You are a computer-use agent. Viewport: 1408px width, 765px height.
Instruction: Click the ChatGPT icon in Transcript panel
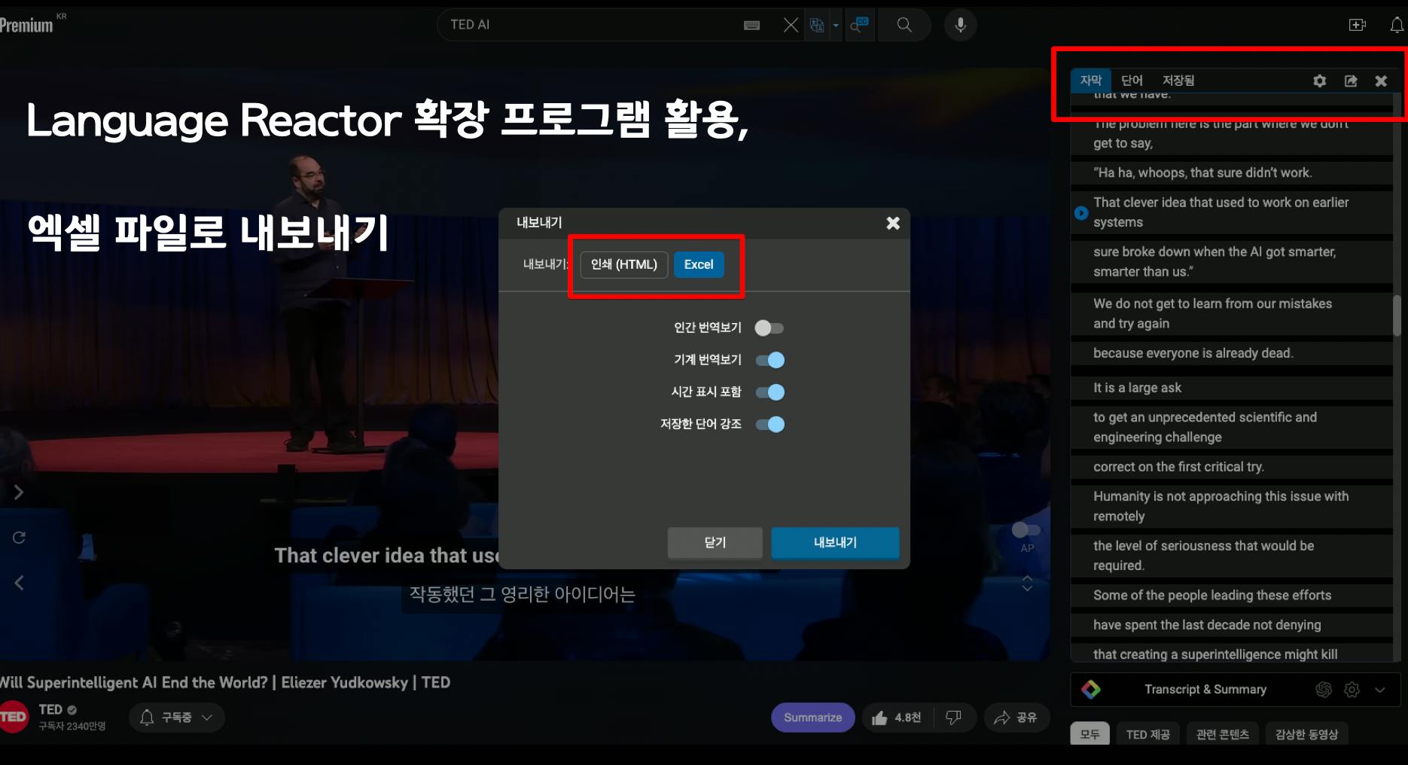(1324, 689)
